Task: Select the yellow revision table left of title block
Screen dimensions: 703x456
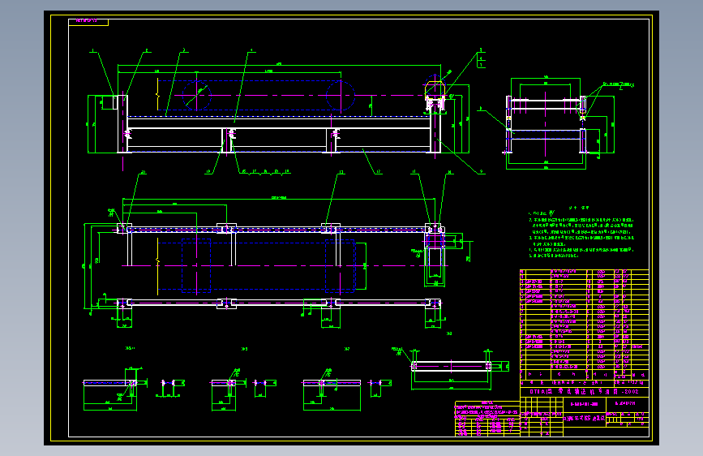Action: tap(487, 419)
